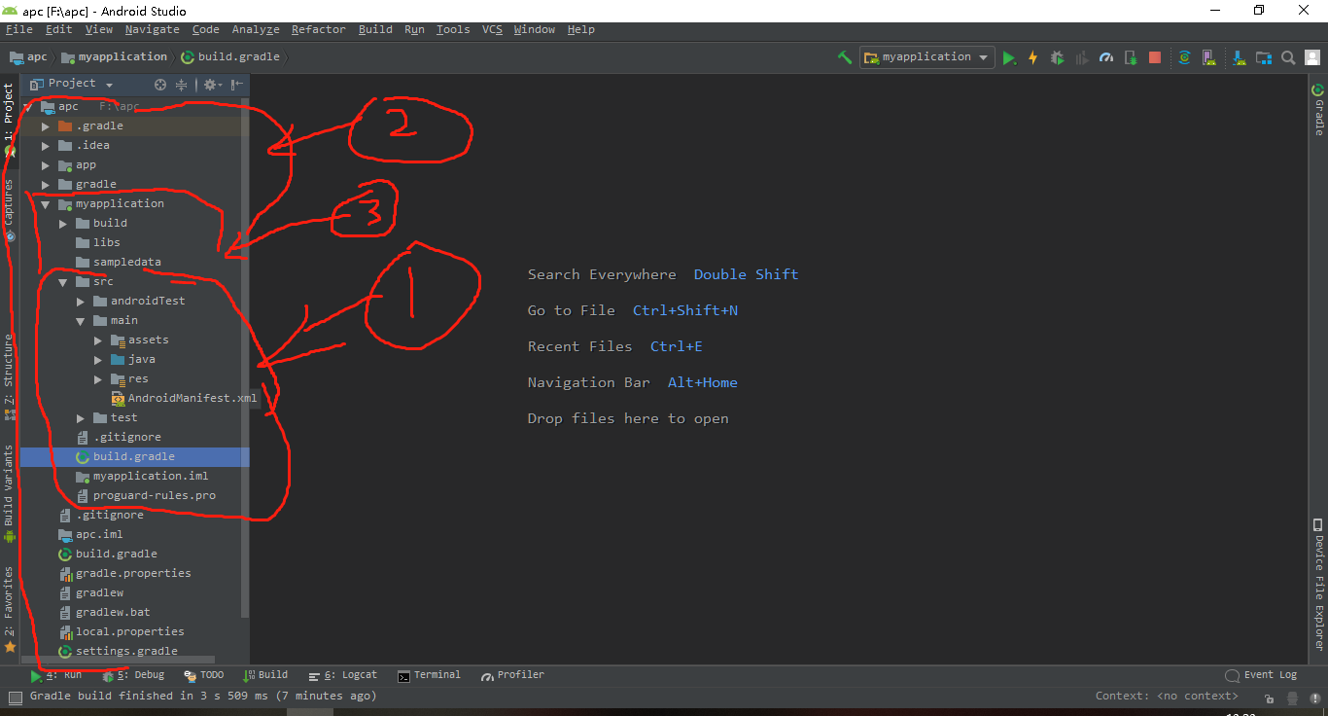Open the TODO tool window
1328x716 pixels.
[x=204, y=675]
